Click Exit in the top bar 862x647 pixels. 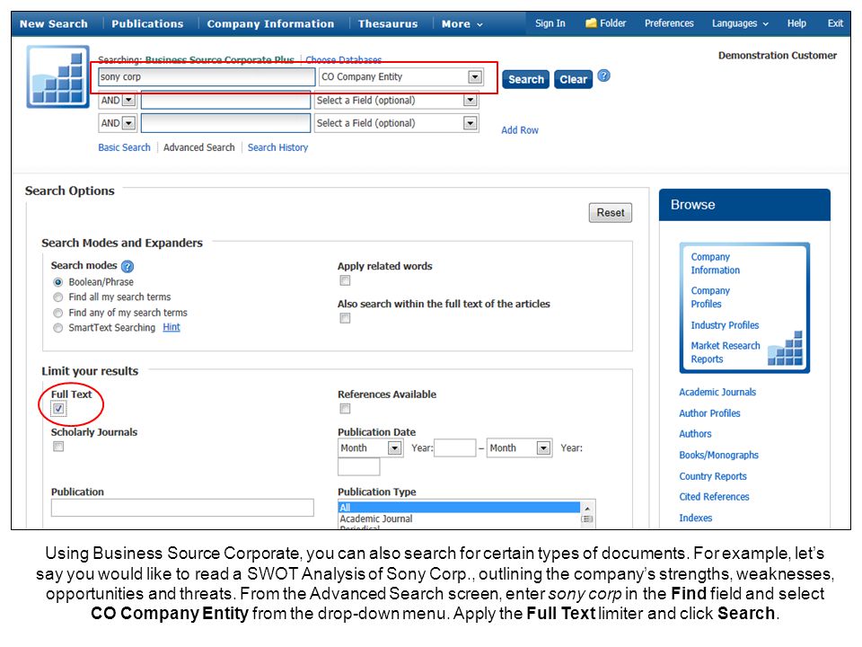coord(835,23)
